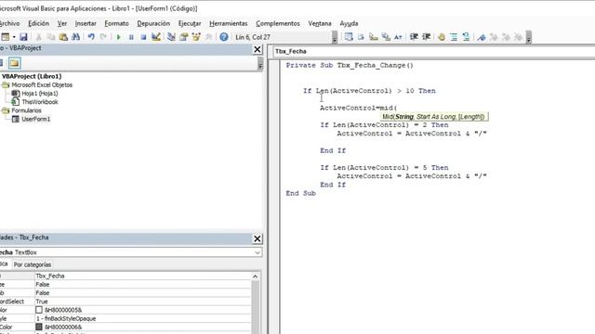Select the Formularios folder
The width and height of the screenshot is (595, 334).
pos(26,110)
